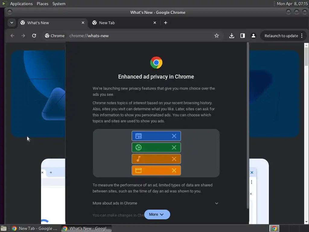Image resolution: width=309 pixels, height=232 pixels.
Task: Reload the current page
Action: [x=34, y=36]
